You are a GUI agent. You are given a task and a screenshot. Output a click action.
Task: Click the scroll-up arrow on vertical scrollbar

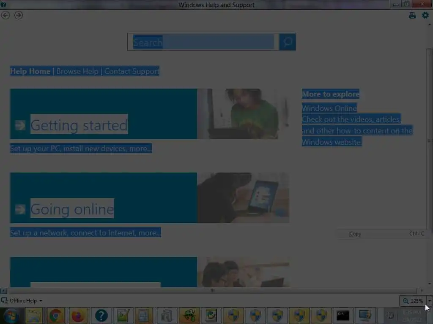pos(429,25)
